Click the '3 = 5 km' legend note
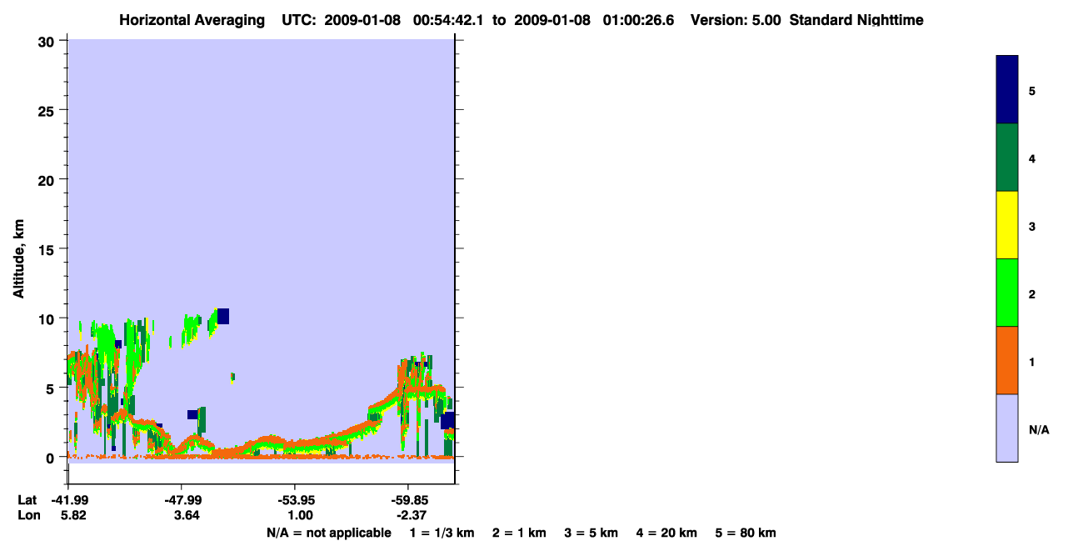 click(591, 533)
